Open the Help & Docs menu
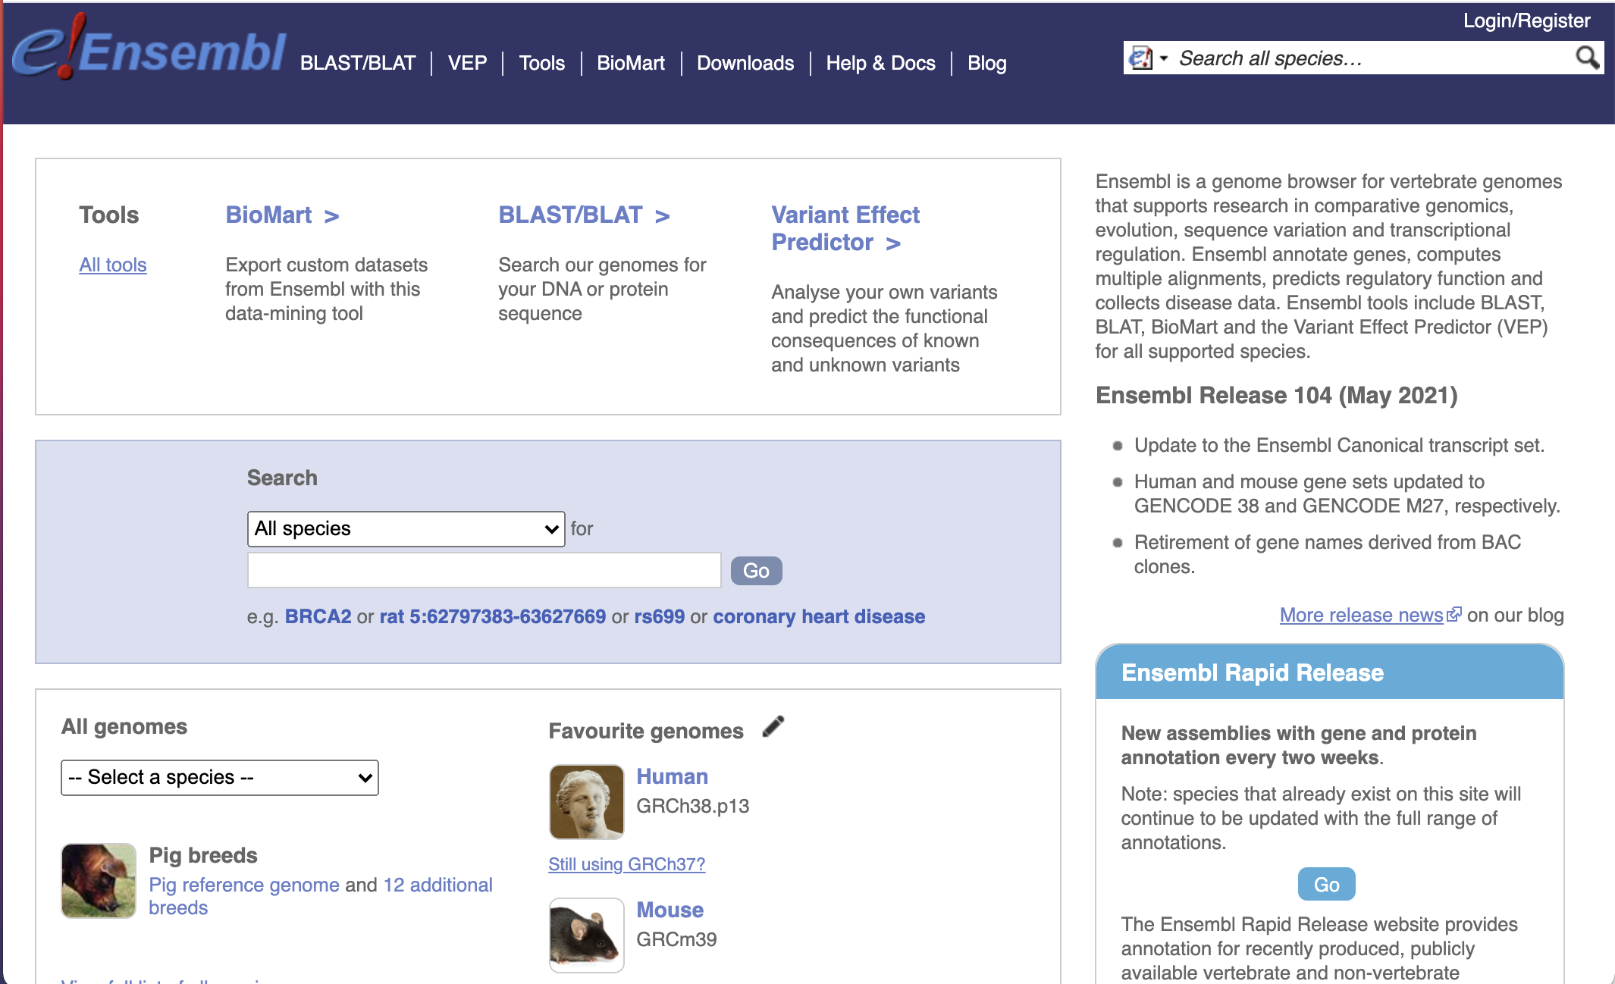Viewport: 1615px width, 984px height. tap(878, 64)
